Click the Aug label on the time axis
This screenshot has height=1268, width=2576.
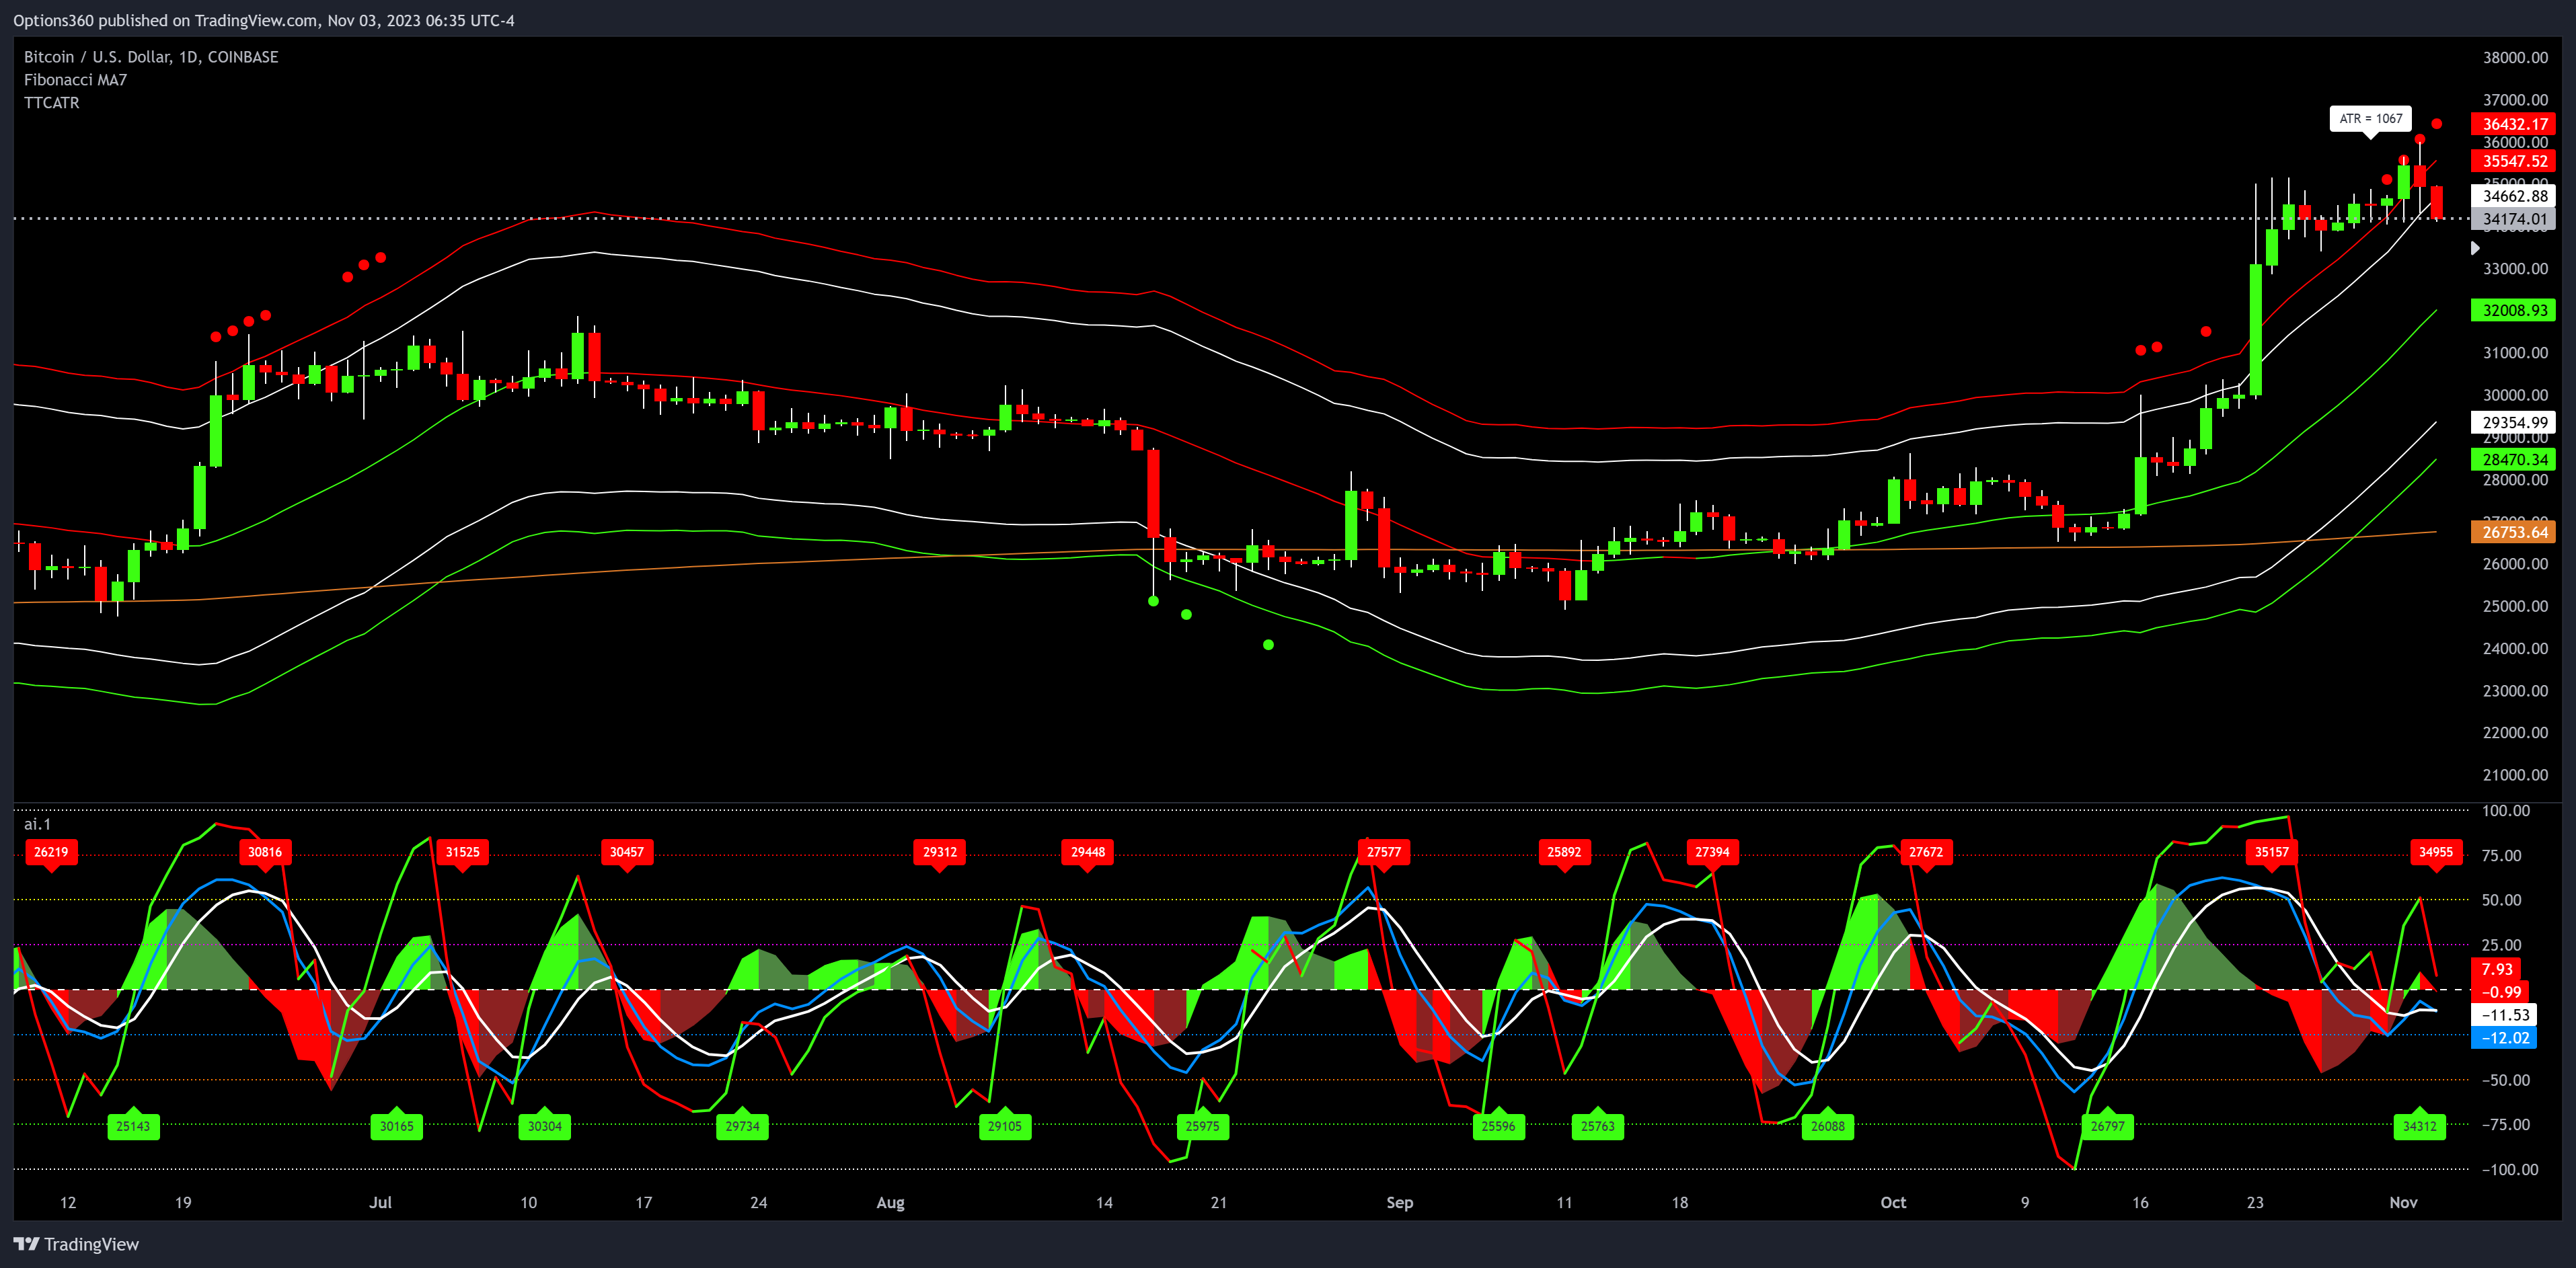890,1202
